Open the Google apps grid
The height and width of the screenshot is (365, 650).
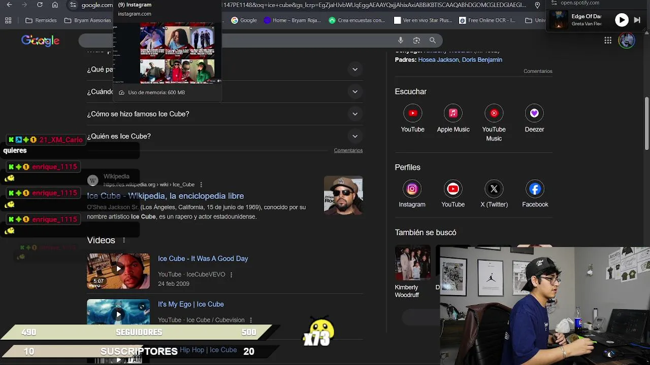pos(608,41)
